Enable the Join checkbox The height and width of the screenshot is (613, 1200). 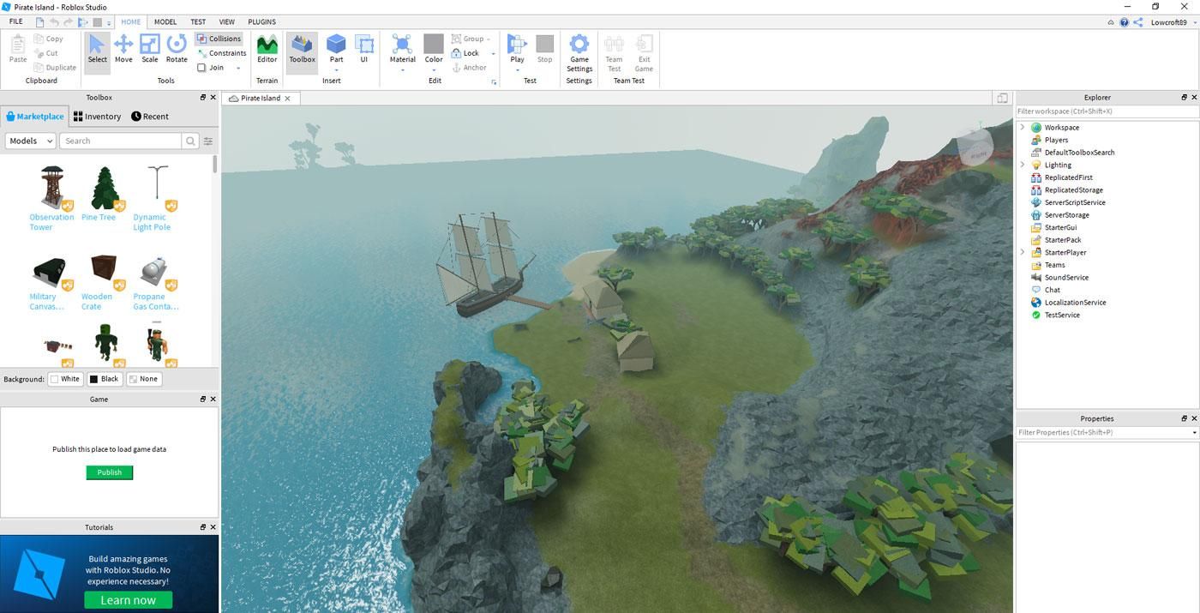(x=201, y=68)
